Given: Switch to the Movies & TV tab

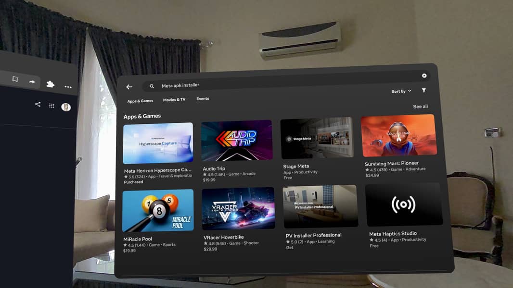Looking at the screenshot, I should (x=174, y=100).
